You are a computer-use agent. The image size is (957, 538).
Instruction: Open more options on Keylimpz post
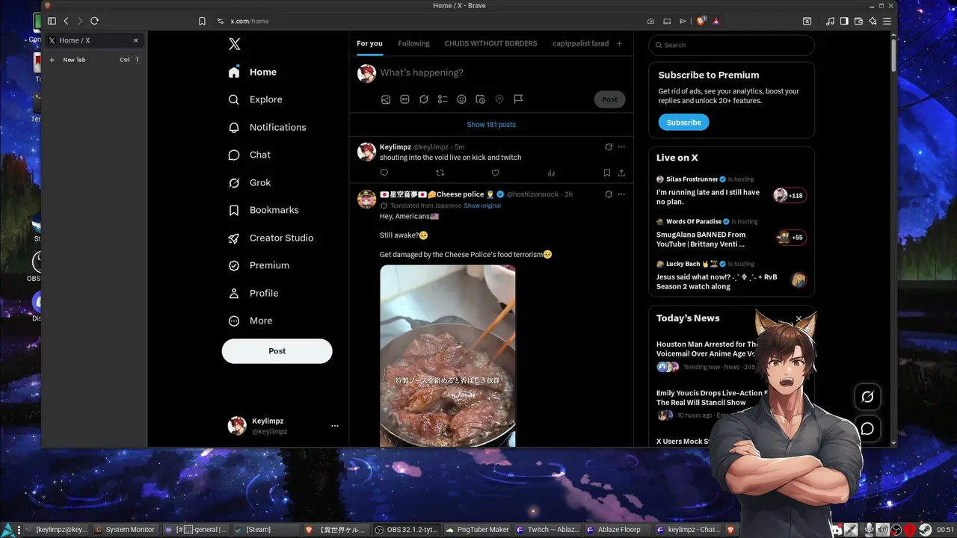point(621,147)
